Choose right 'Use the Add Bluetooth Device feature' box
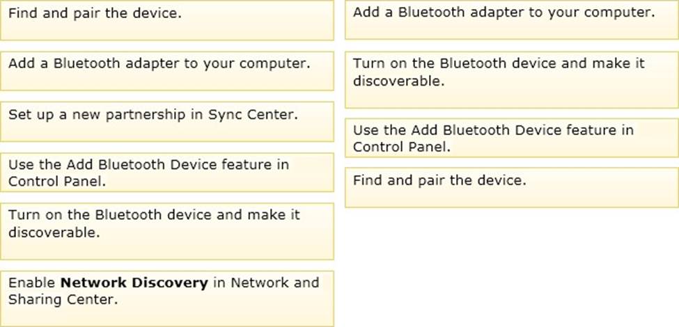The image size is (679, 327). click(512, 138)
